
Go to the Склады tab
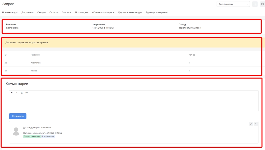[x=41, y=12]
